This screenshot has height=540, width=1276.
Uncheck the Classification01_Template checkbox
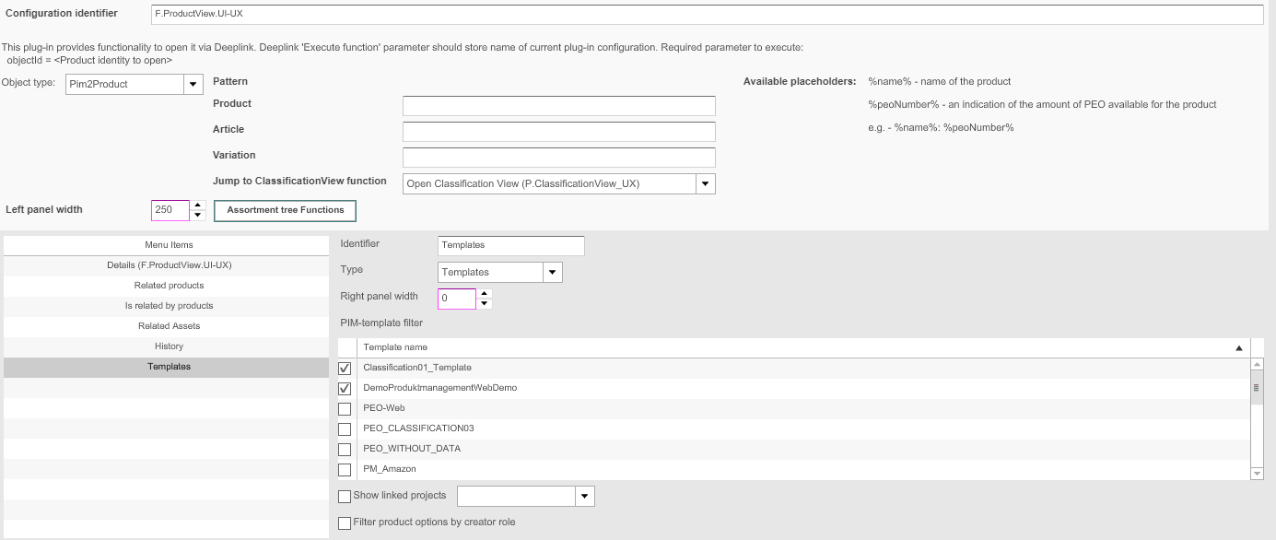coord(345,367)
